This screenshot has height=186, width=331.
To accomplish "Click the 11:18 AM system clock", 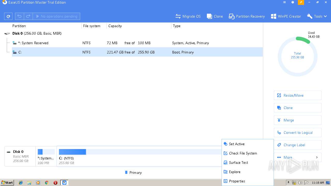I will click(318, 183).
